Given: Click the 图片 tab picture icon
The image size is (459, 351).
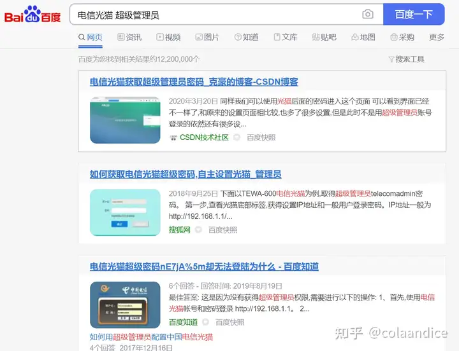Looking at the screenshot, I should 199,37.
